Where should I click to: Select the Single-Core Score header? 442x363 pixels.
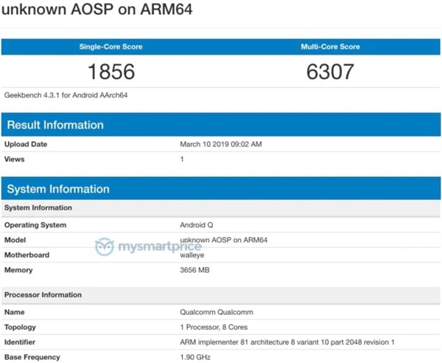point(110,47)
